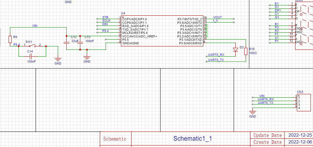Click the GND symbol right of SW1
Image resolution: width=313 pixels, height=147 pixels.
[58, 59]
